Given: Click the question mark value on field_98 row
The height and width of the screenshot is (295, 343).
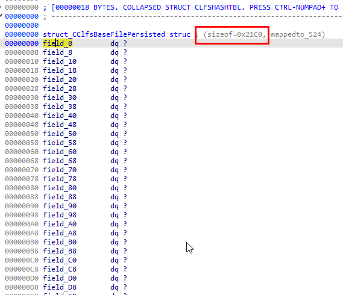Looking at the screenshot, I should point(125,215).
